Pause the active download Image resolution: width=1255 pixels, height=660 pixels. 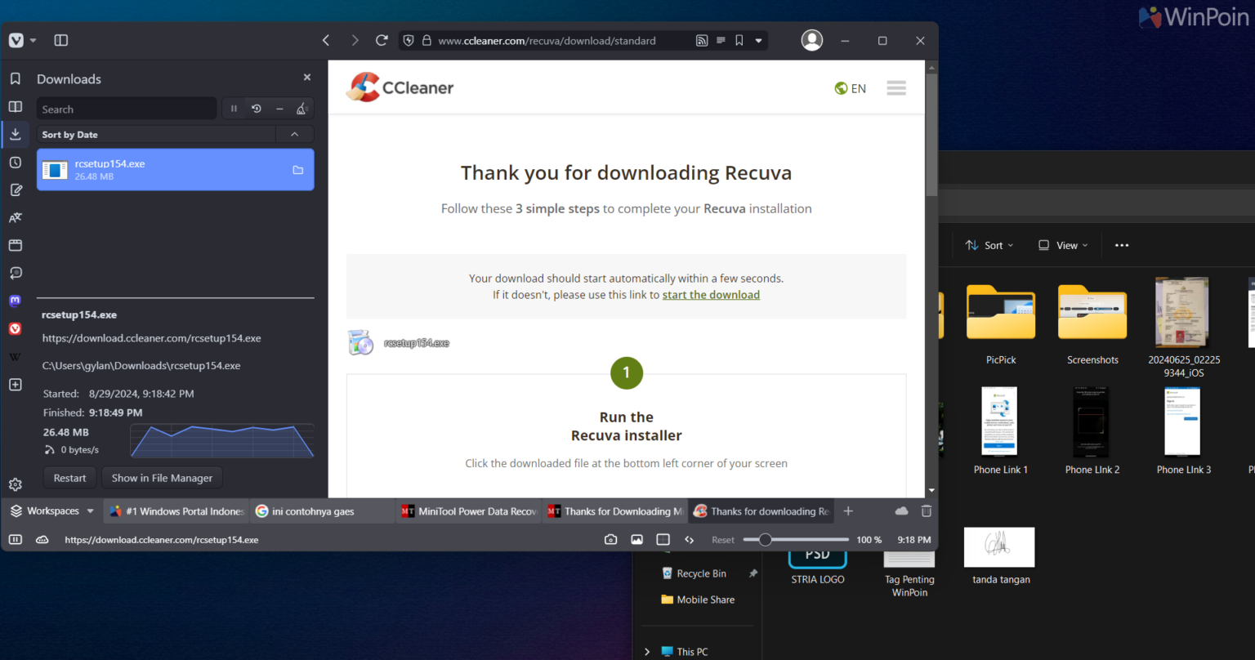click(234, 108)
